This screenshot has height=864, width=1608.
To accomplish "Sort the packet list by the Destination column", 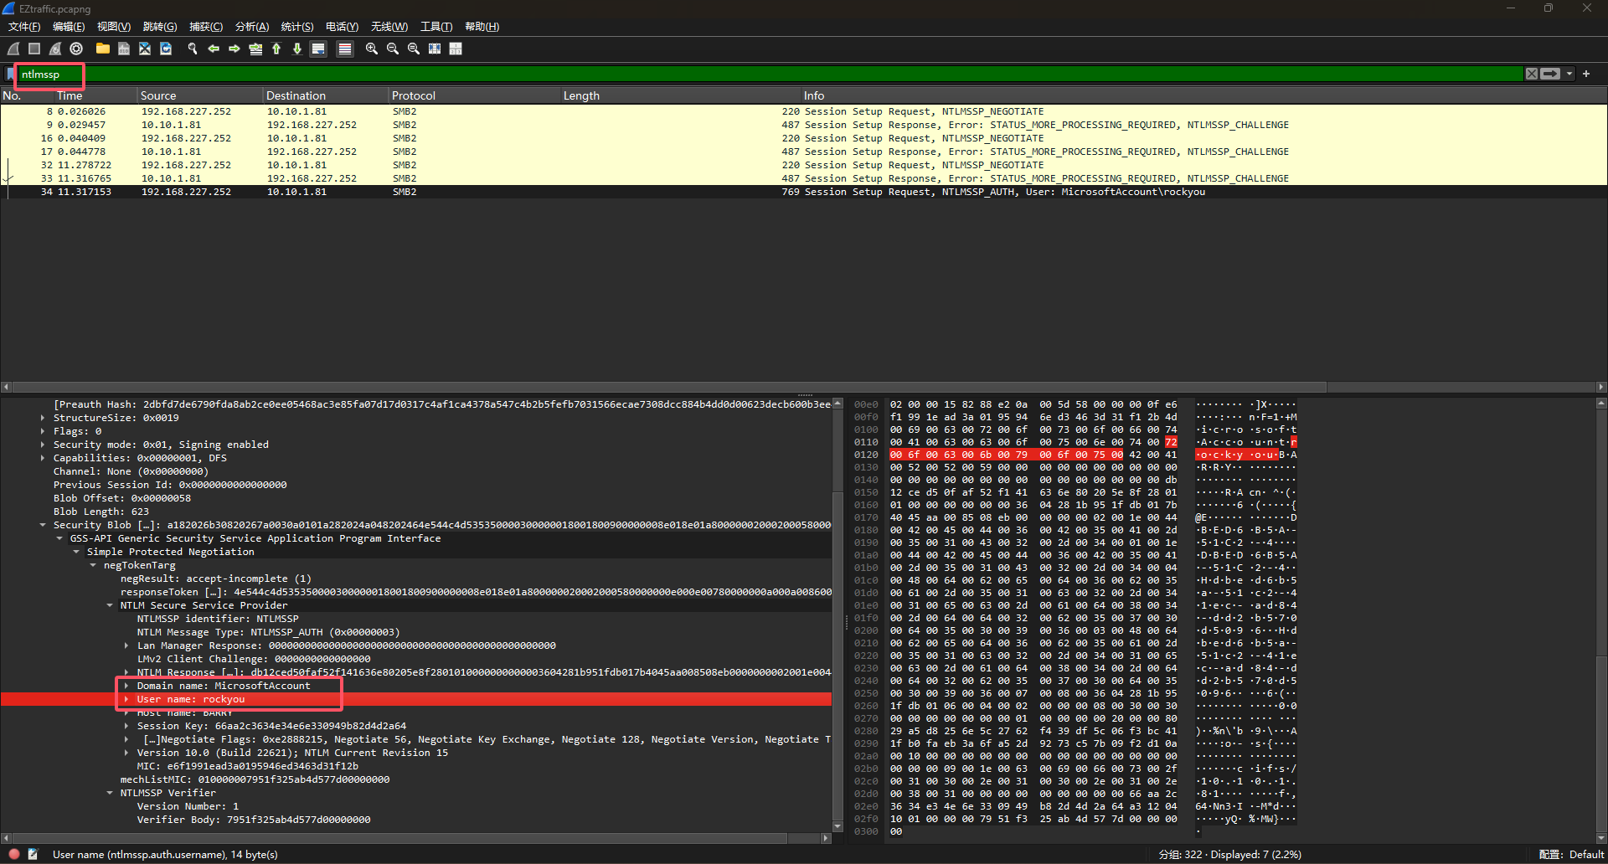I will [326, 95].
